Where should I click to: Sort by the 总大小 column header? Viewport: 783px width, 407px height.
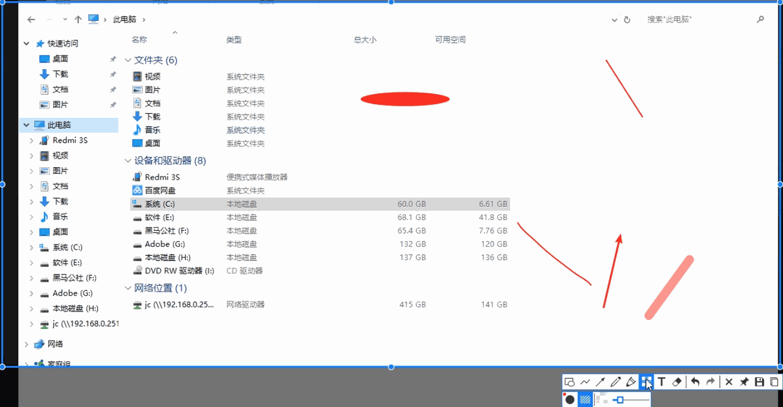(365, 40)
